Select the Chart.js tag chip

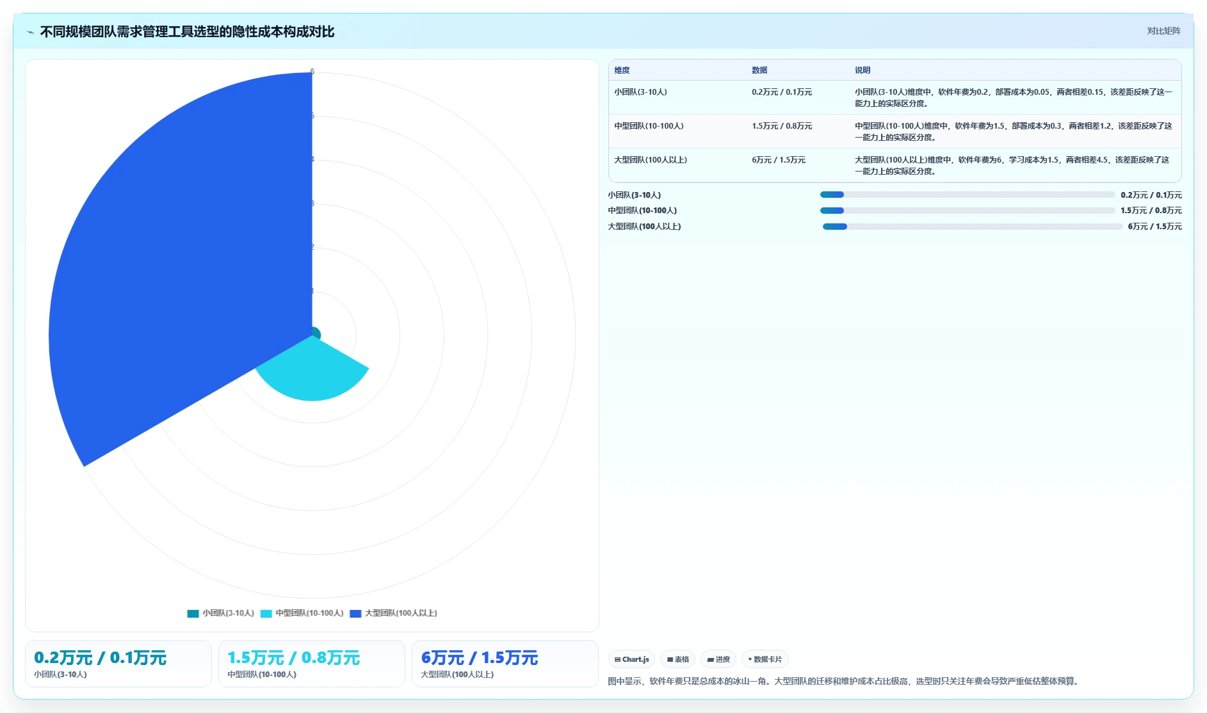tap(631, 659)
